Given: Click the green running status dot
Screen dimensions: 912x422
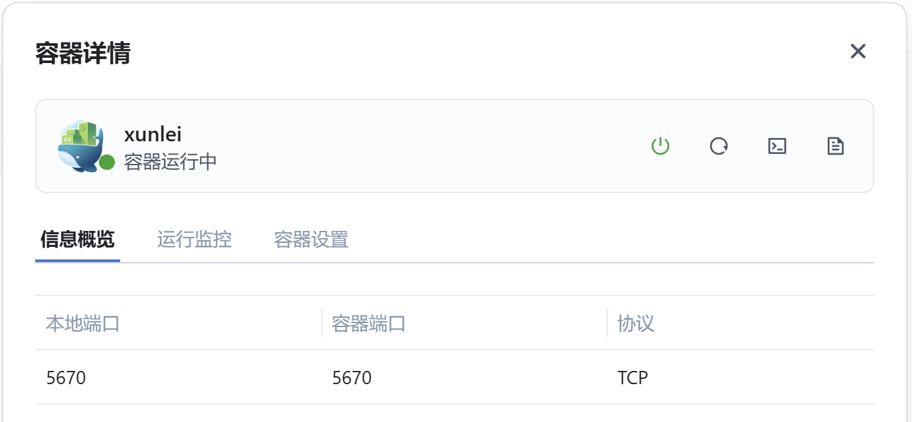Looking at the screenshot, I should (x=107, y=163).
